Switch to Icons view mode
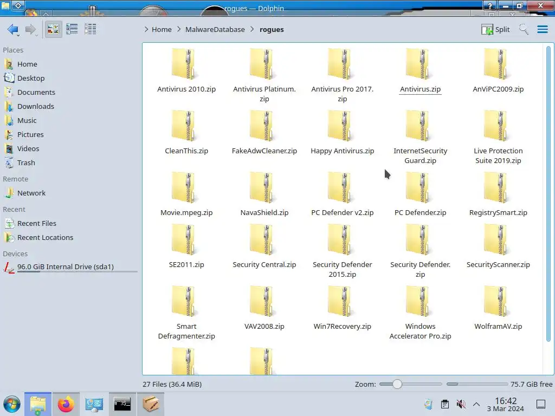555x416 pixels. (x=53, y=29)
